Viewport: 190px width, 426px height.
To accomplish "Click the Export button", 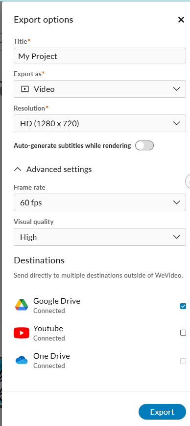I will [163, 412].
